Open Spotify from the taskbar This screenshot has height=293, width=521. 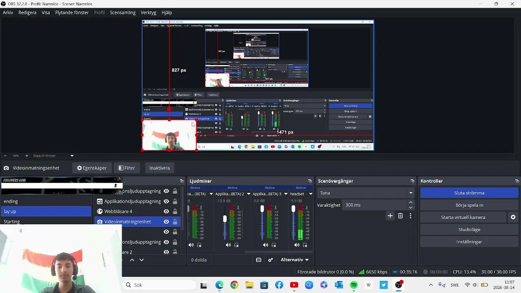point(354,285)
